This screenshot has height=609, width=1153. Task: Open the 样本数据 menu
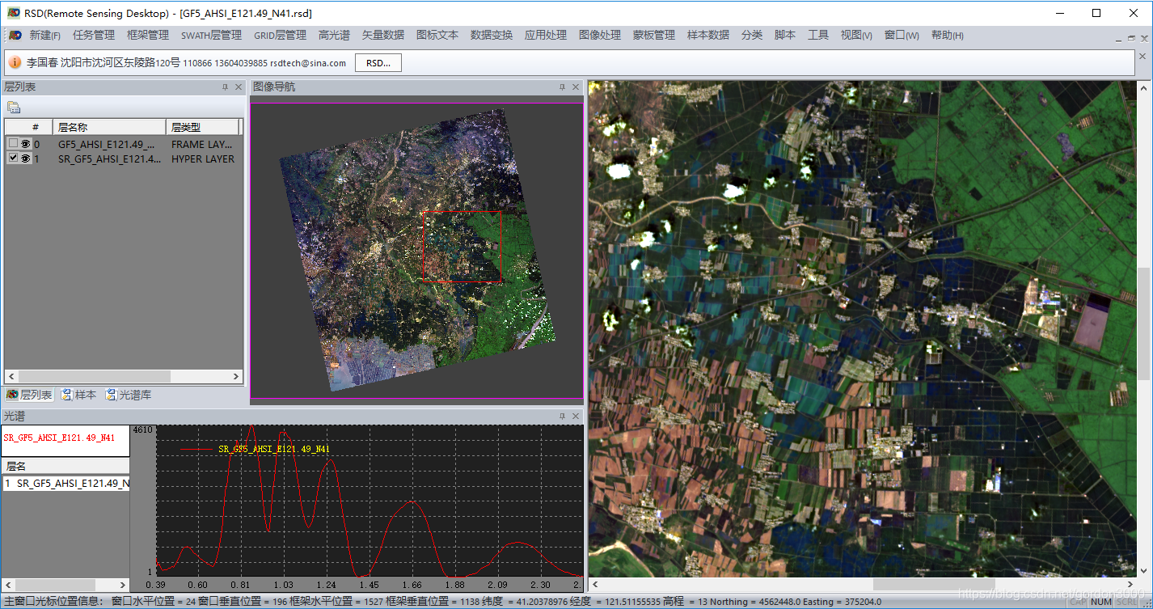click(x=708, y=36)
